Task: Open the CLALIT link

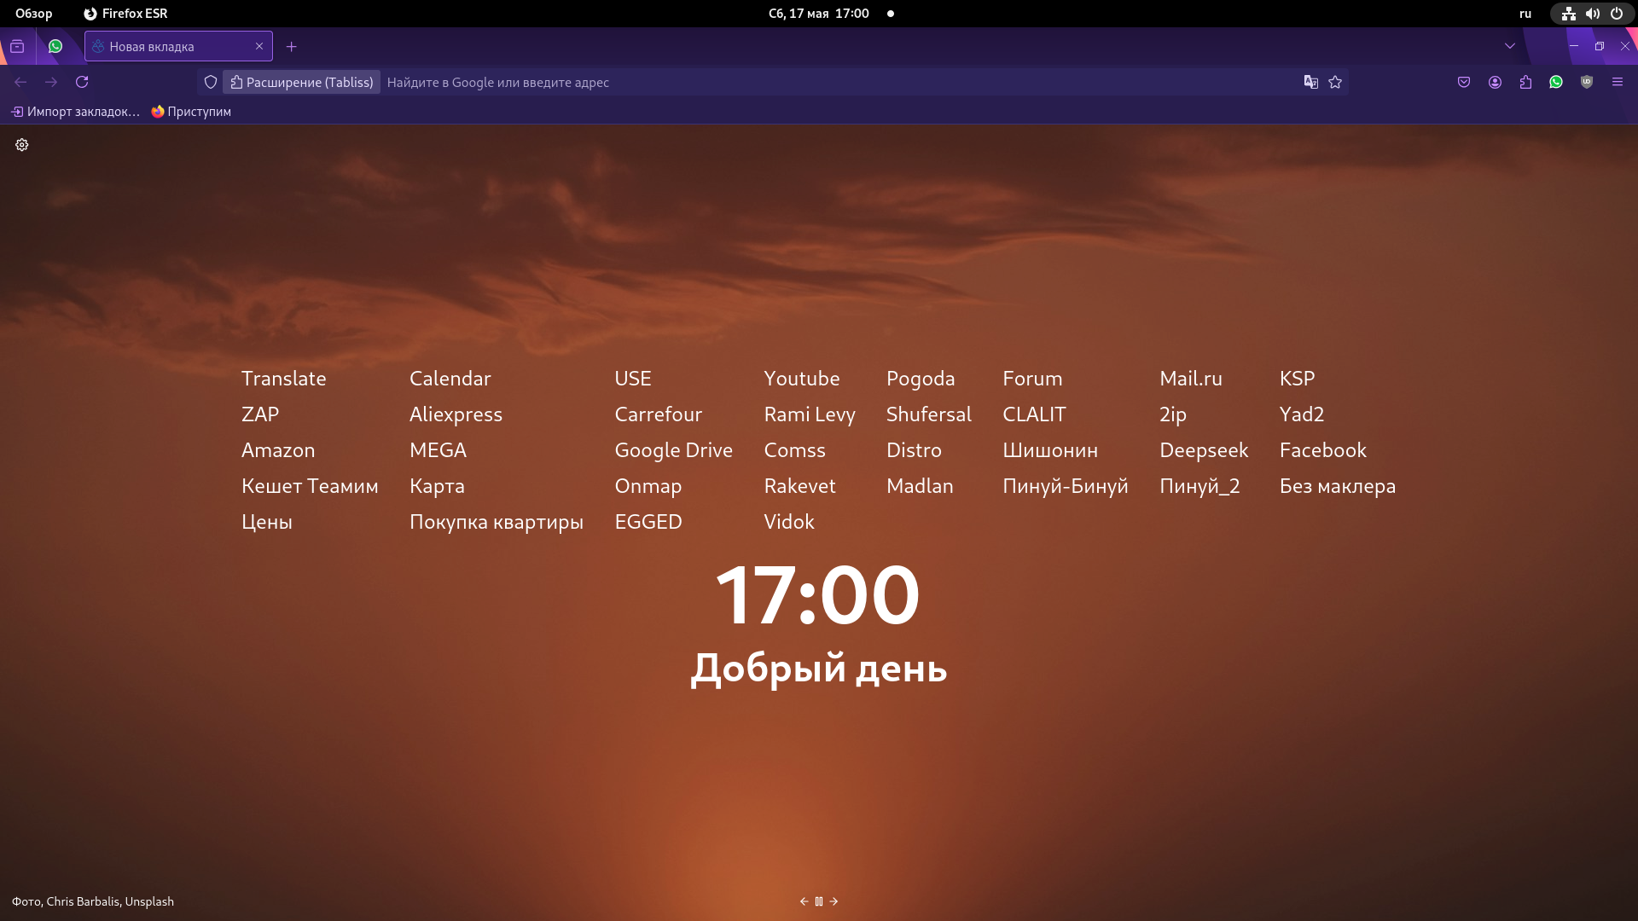Action: point(1035,414)
